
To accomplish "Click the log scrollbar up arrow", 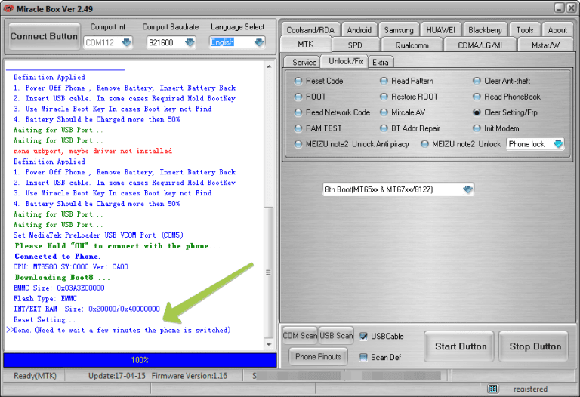I will click(269, 66).
